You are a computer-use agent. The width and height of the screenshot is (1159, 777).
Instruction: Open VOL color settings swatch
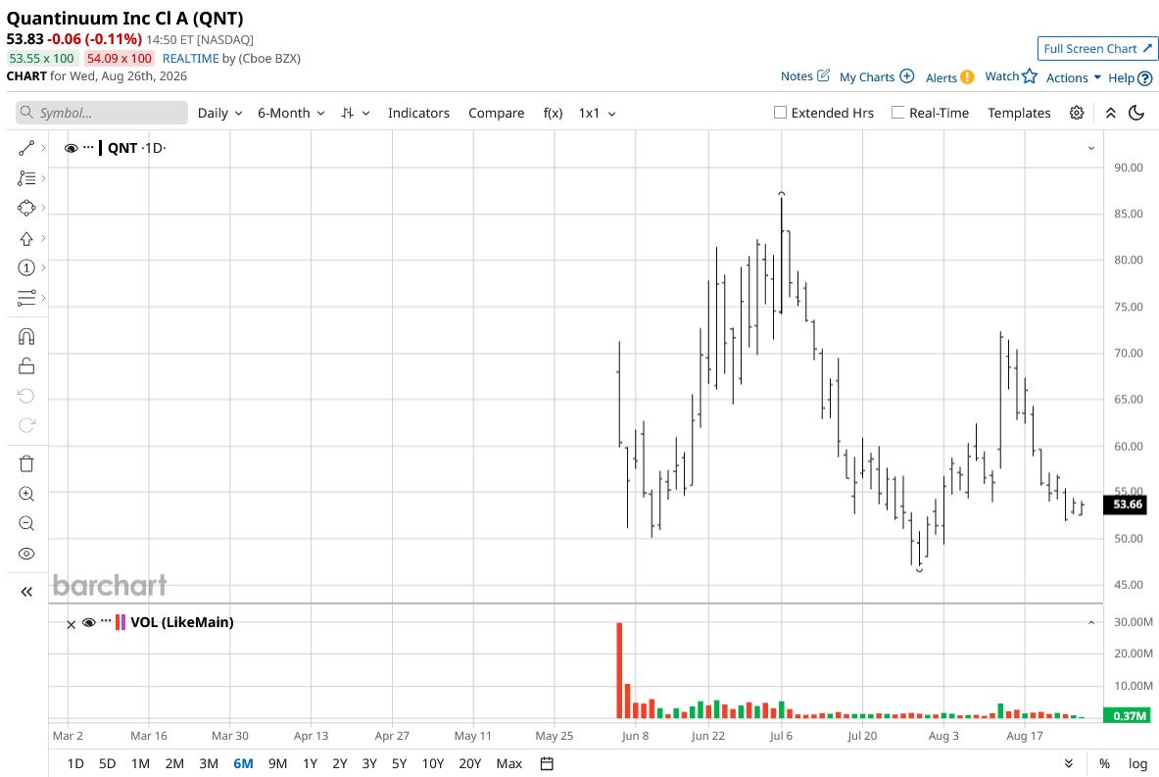(121, 622)
